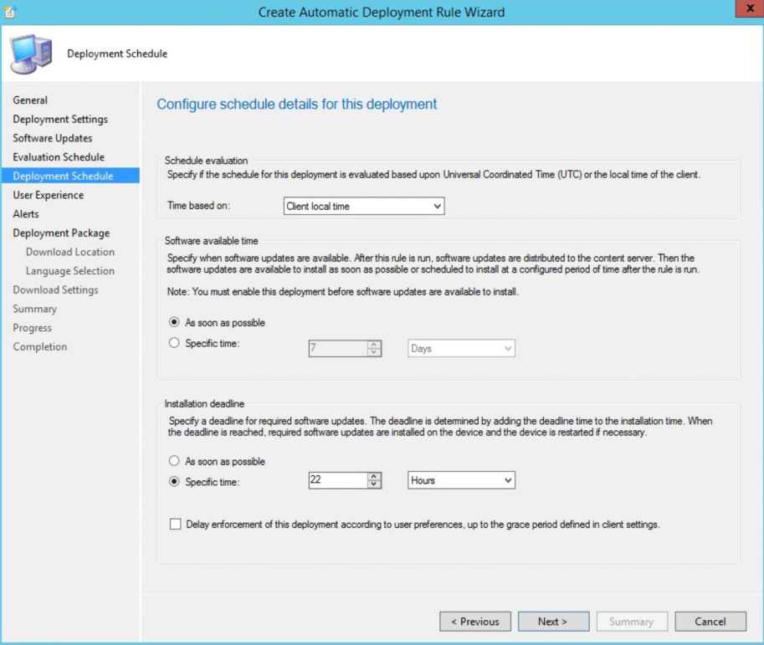The image size is (764, 645).
Task: Open the Alerts wizard step
Action: 25,213
